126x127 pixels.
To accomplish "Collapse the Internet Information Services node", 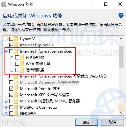I will (6, 51).
